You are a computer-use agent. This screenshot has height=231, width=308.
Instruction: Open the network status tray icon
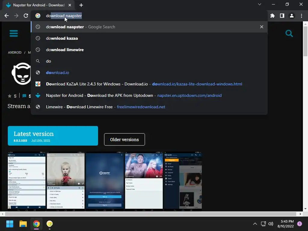click(x=263, y=224)
